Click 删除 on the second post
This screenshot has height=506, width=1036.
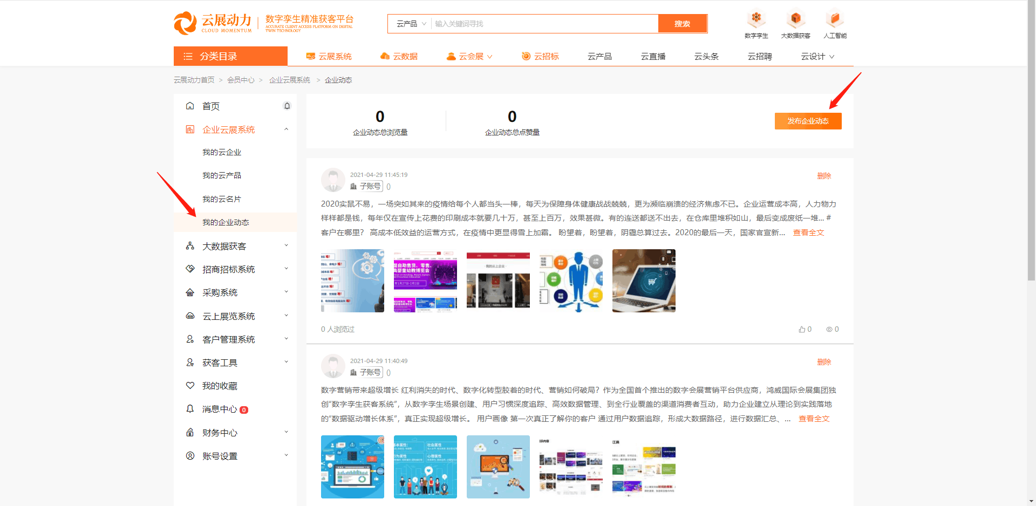pyautogui.click(x=824, y=362)
